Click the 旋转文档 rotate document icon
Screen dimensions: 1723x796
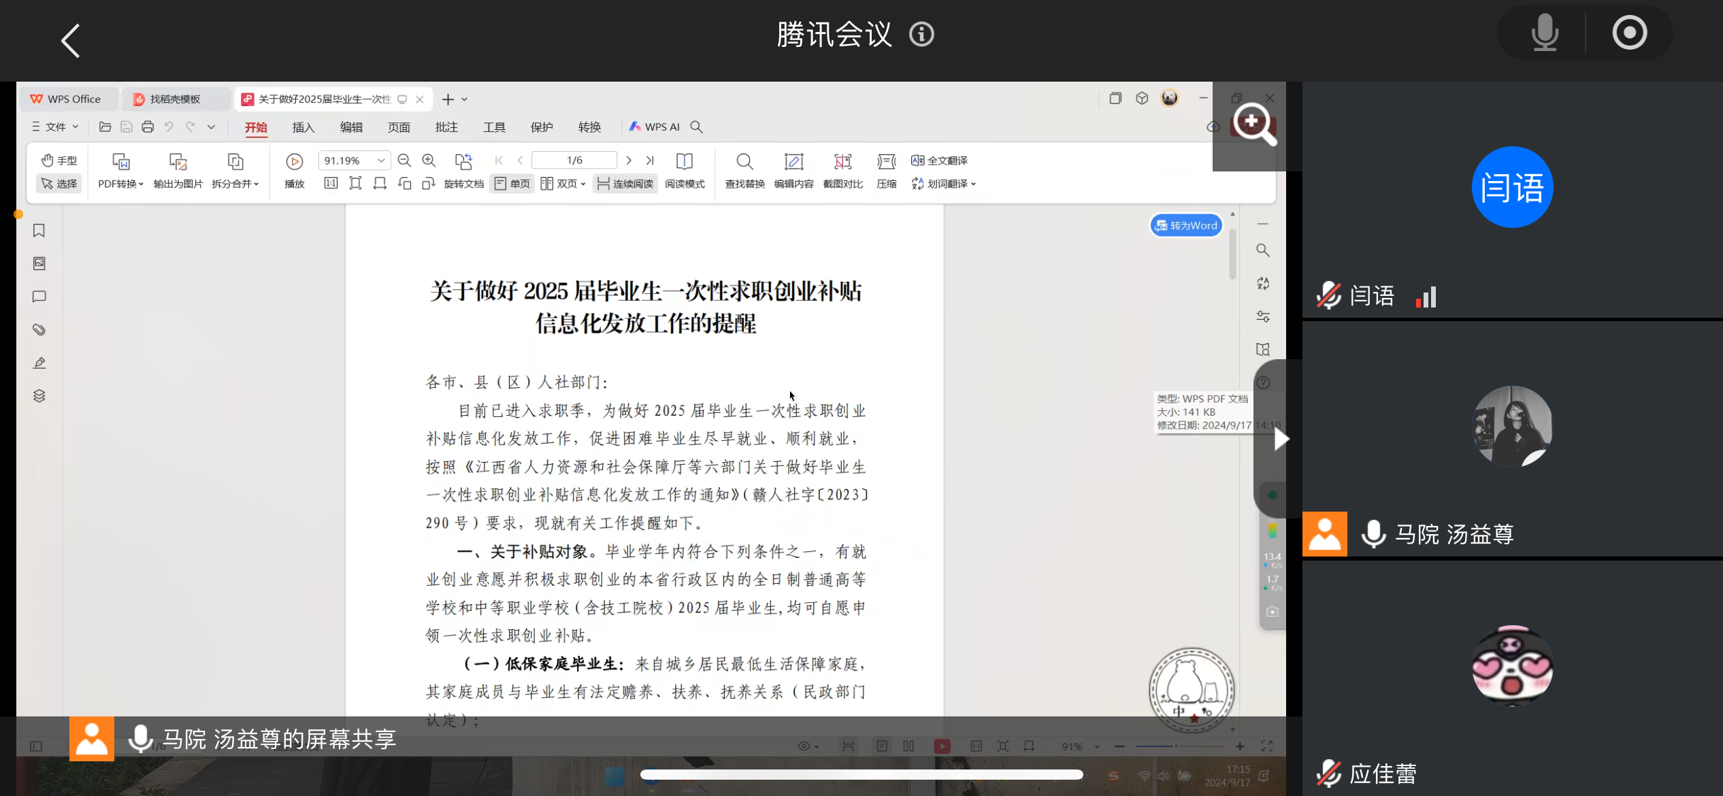click(463, 162)
